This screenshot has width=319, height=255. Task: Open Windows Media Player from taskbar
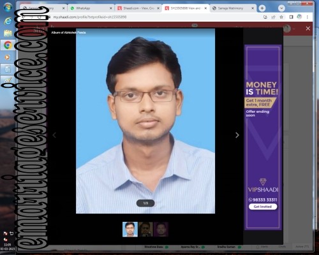7,57
